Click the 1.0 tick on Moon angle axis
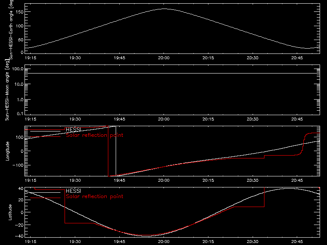Image resolution: width=327 pixels, height=245 pixels. pyautogui.click(x=20, y=100)
